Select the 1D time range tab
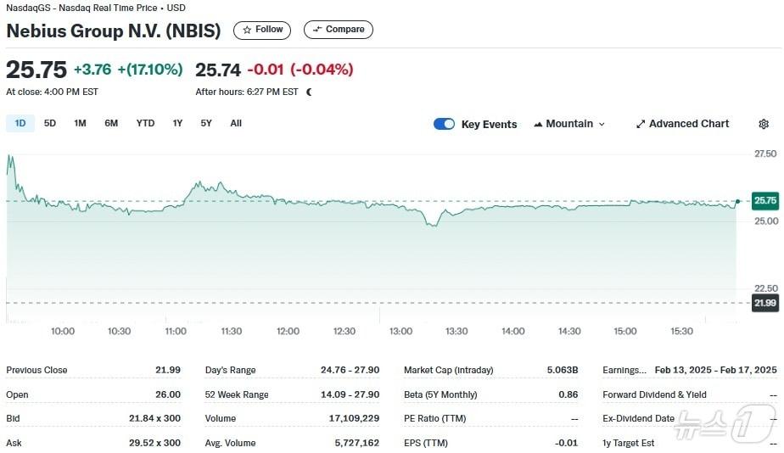Viewport: 784px width, 453px height. [20, 123]
